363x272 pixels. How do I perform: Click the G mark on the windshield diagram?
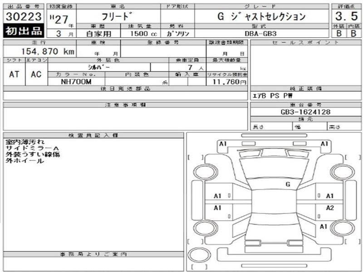(x=288, y=185)
